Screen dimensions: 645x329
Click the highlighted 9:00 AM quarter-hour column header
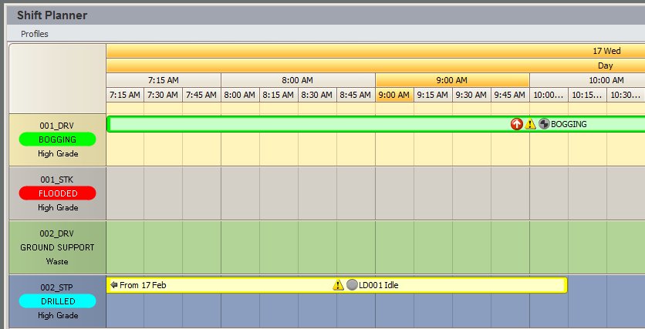[394, 95]
